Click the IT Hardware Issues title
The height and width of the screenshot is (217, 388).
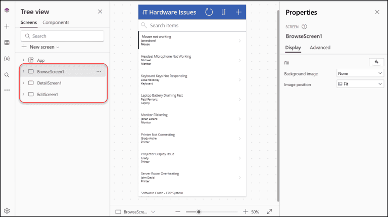click(169, 12)
